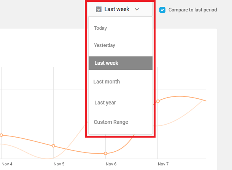Open the Last week date selector
The width and height of the screenshot is (232, 170).
pyautogui.click(x=120, y=9)
